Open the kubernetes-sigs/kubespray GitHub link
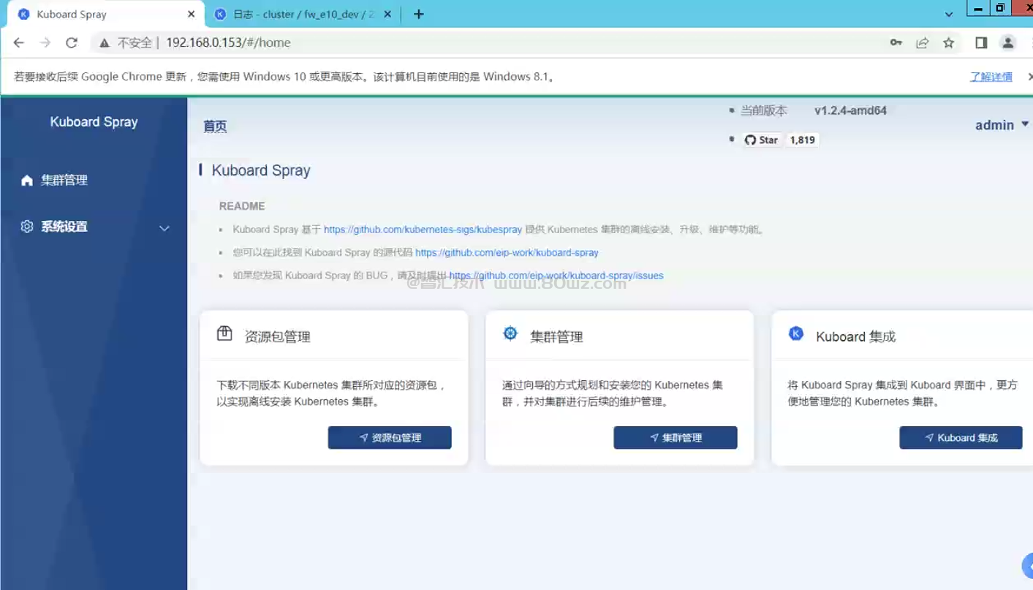Screen dimensions: 1033x590 point(423,230)
